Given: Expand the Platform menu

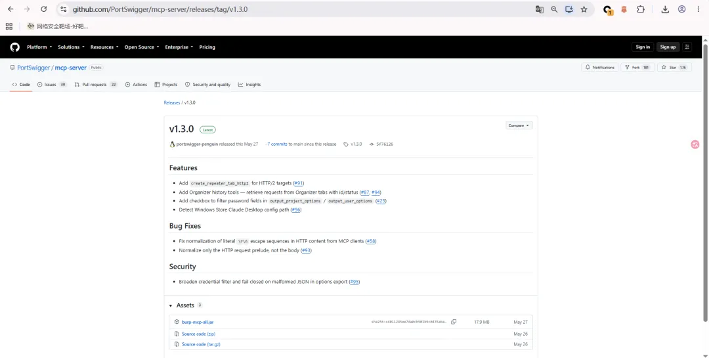Looking at the screenshot, I should pyautogui.click(x=39, y=47).
